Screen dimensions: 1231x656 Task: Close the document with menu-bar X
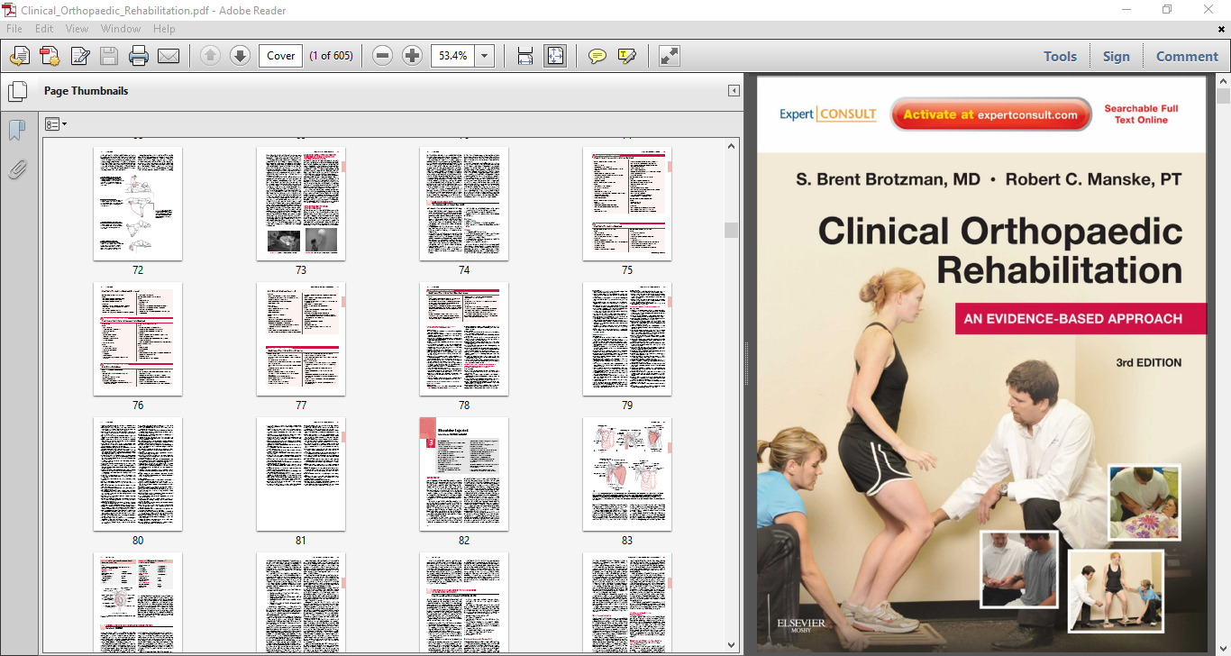coord(1220,29)
